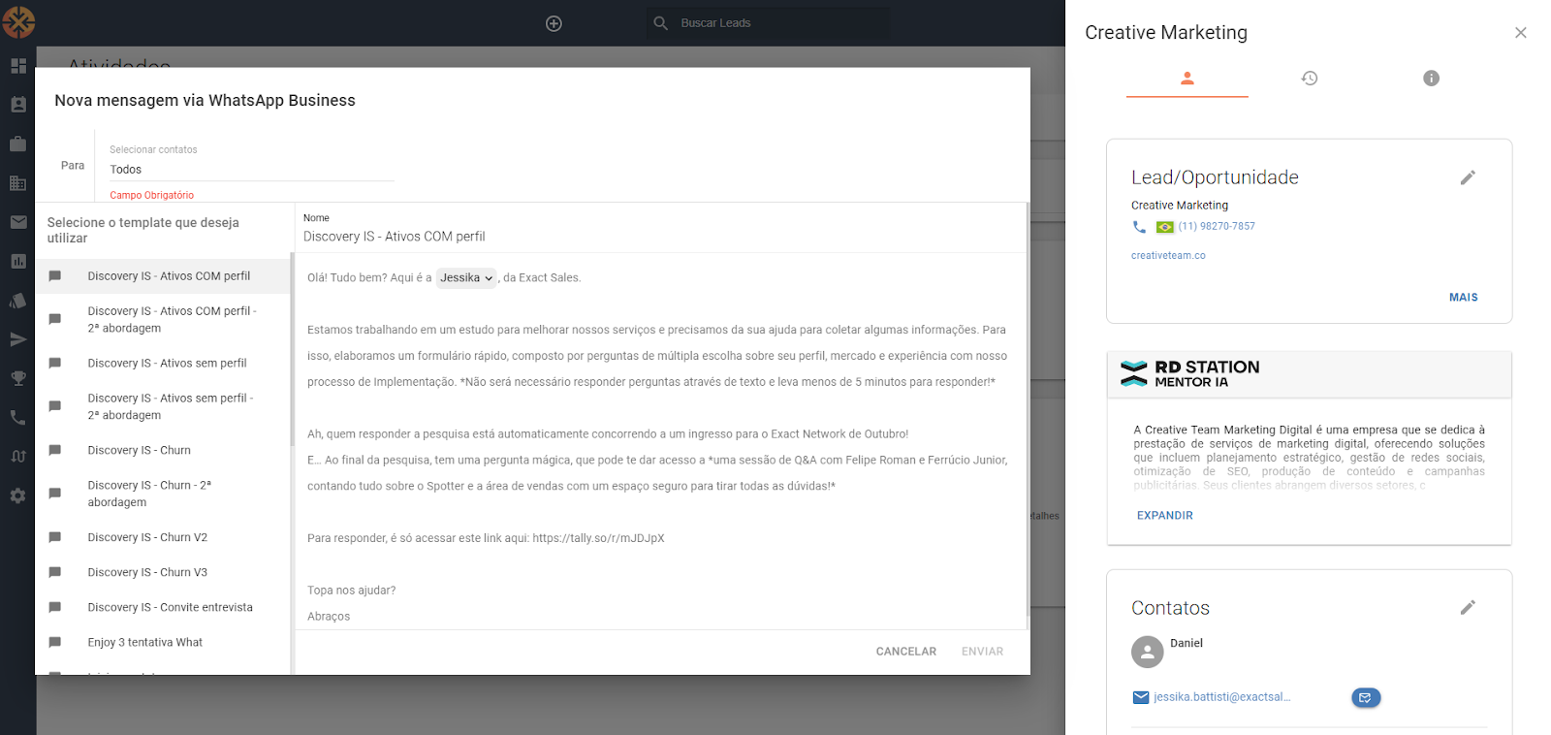Image resolution: width=1551 pixels, height=735 pixels.
Task: Click the plus add icon in top bar
Action: pos(554,23)
